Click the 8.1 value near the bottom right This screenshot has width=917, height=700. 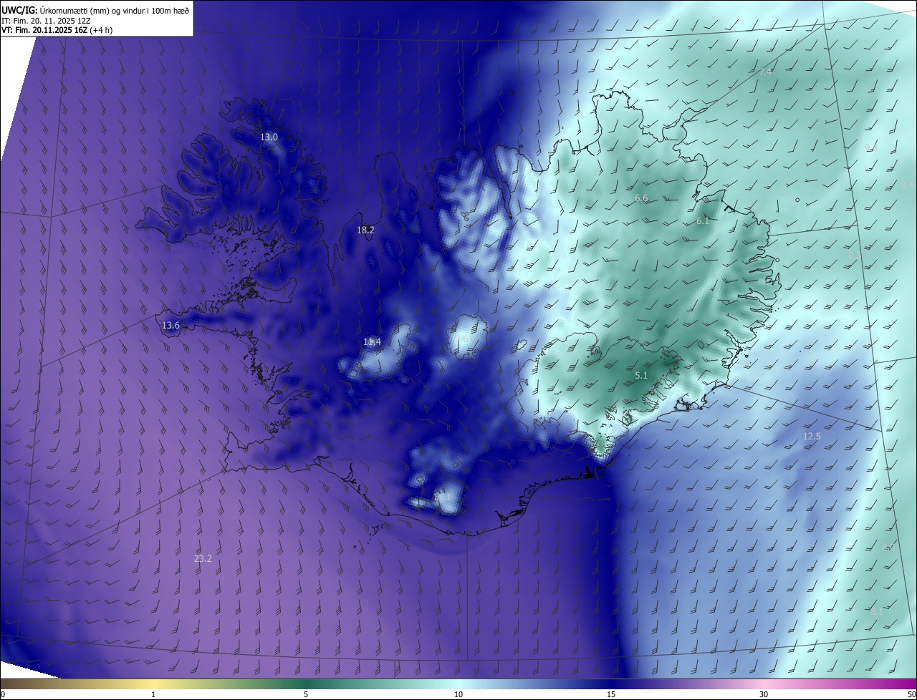tap(877, 612)
